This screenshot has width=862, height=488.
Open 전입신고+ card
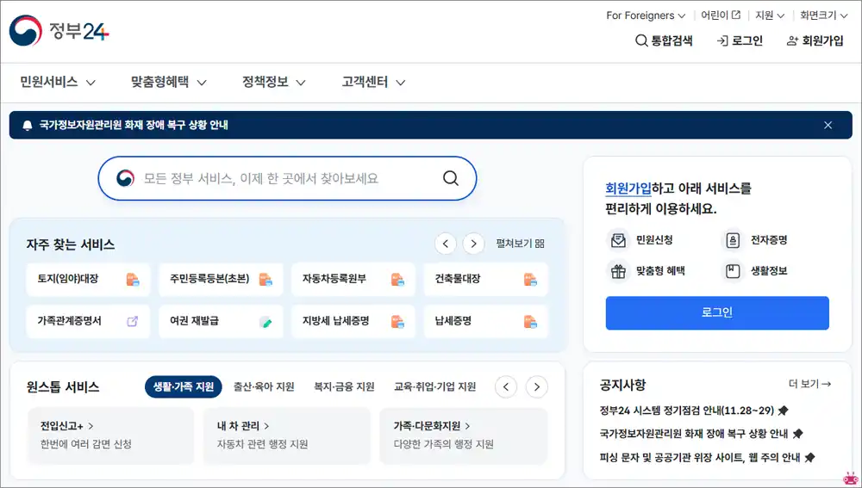(110, 435)
